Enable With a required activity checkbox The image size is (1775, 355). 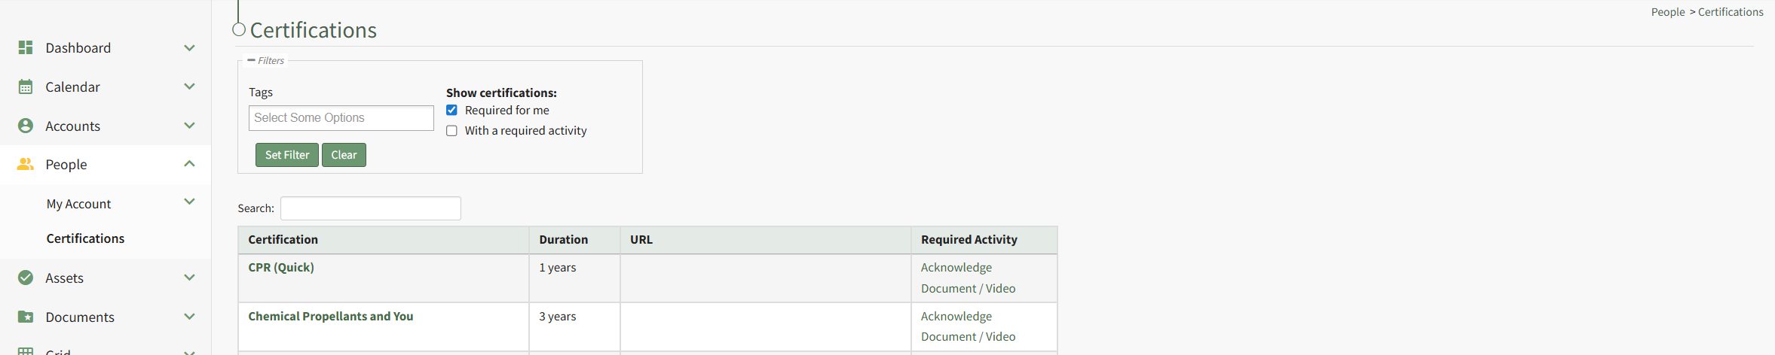[x=451, y=130]
